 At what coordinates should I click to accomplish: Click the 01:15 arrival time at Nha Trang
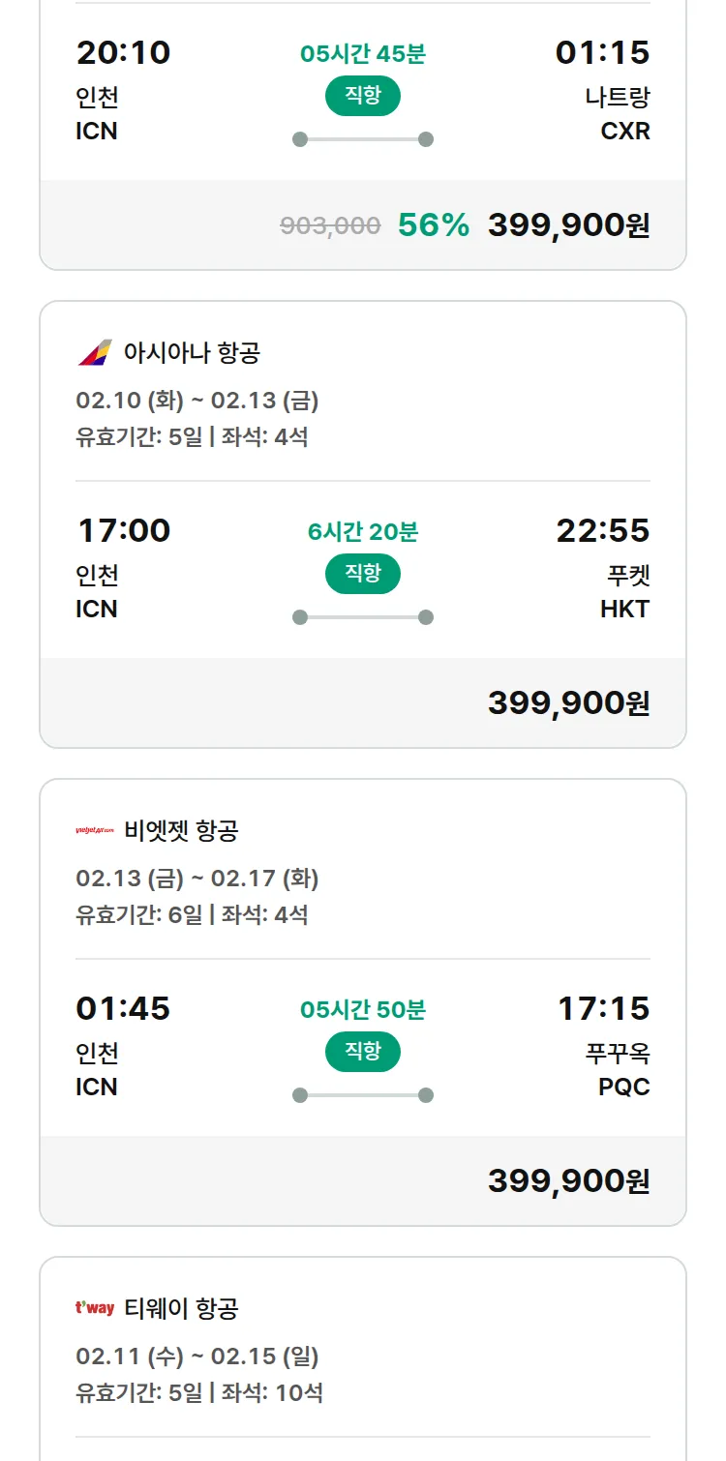[602, 52]
